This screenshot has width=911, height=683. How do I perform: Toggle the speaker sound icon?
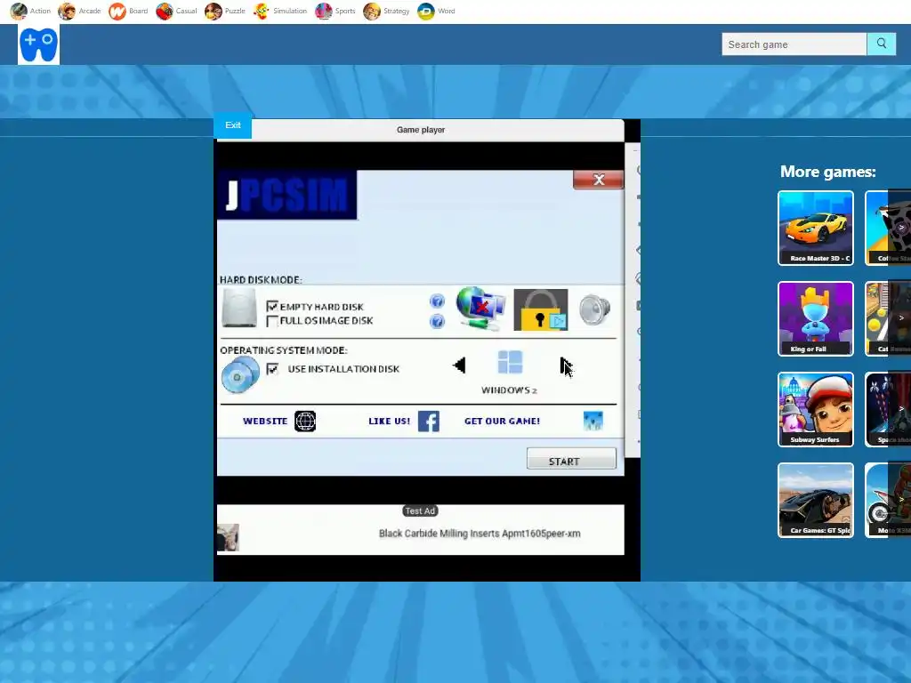pos(594,309)
